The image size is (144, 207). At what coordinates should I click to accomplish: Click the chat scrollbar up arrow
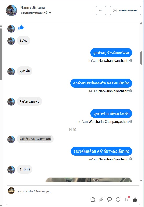[141, 23]
